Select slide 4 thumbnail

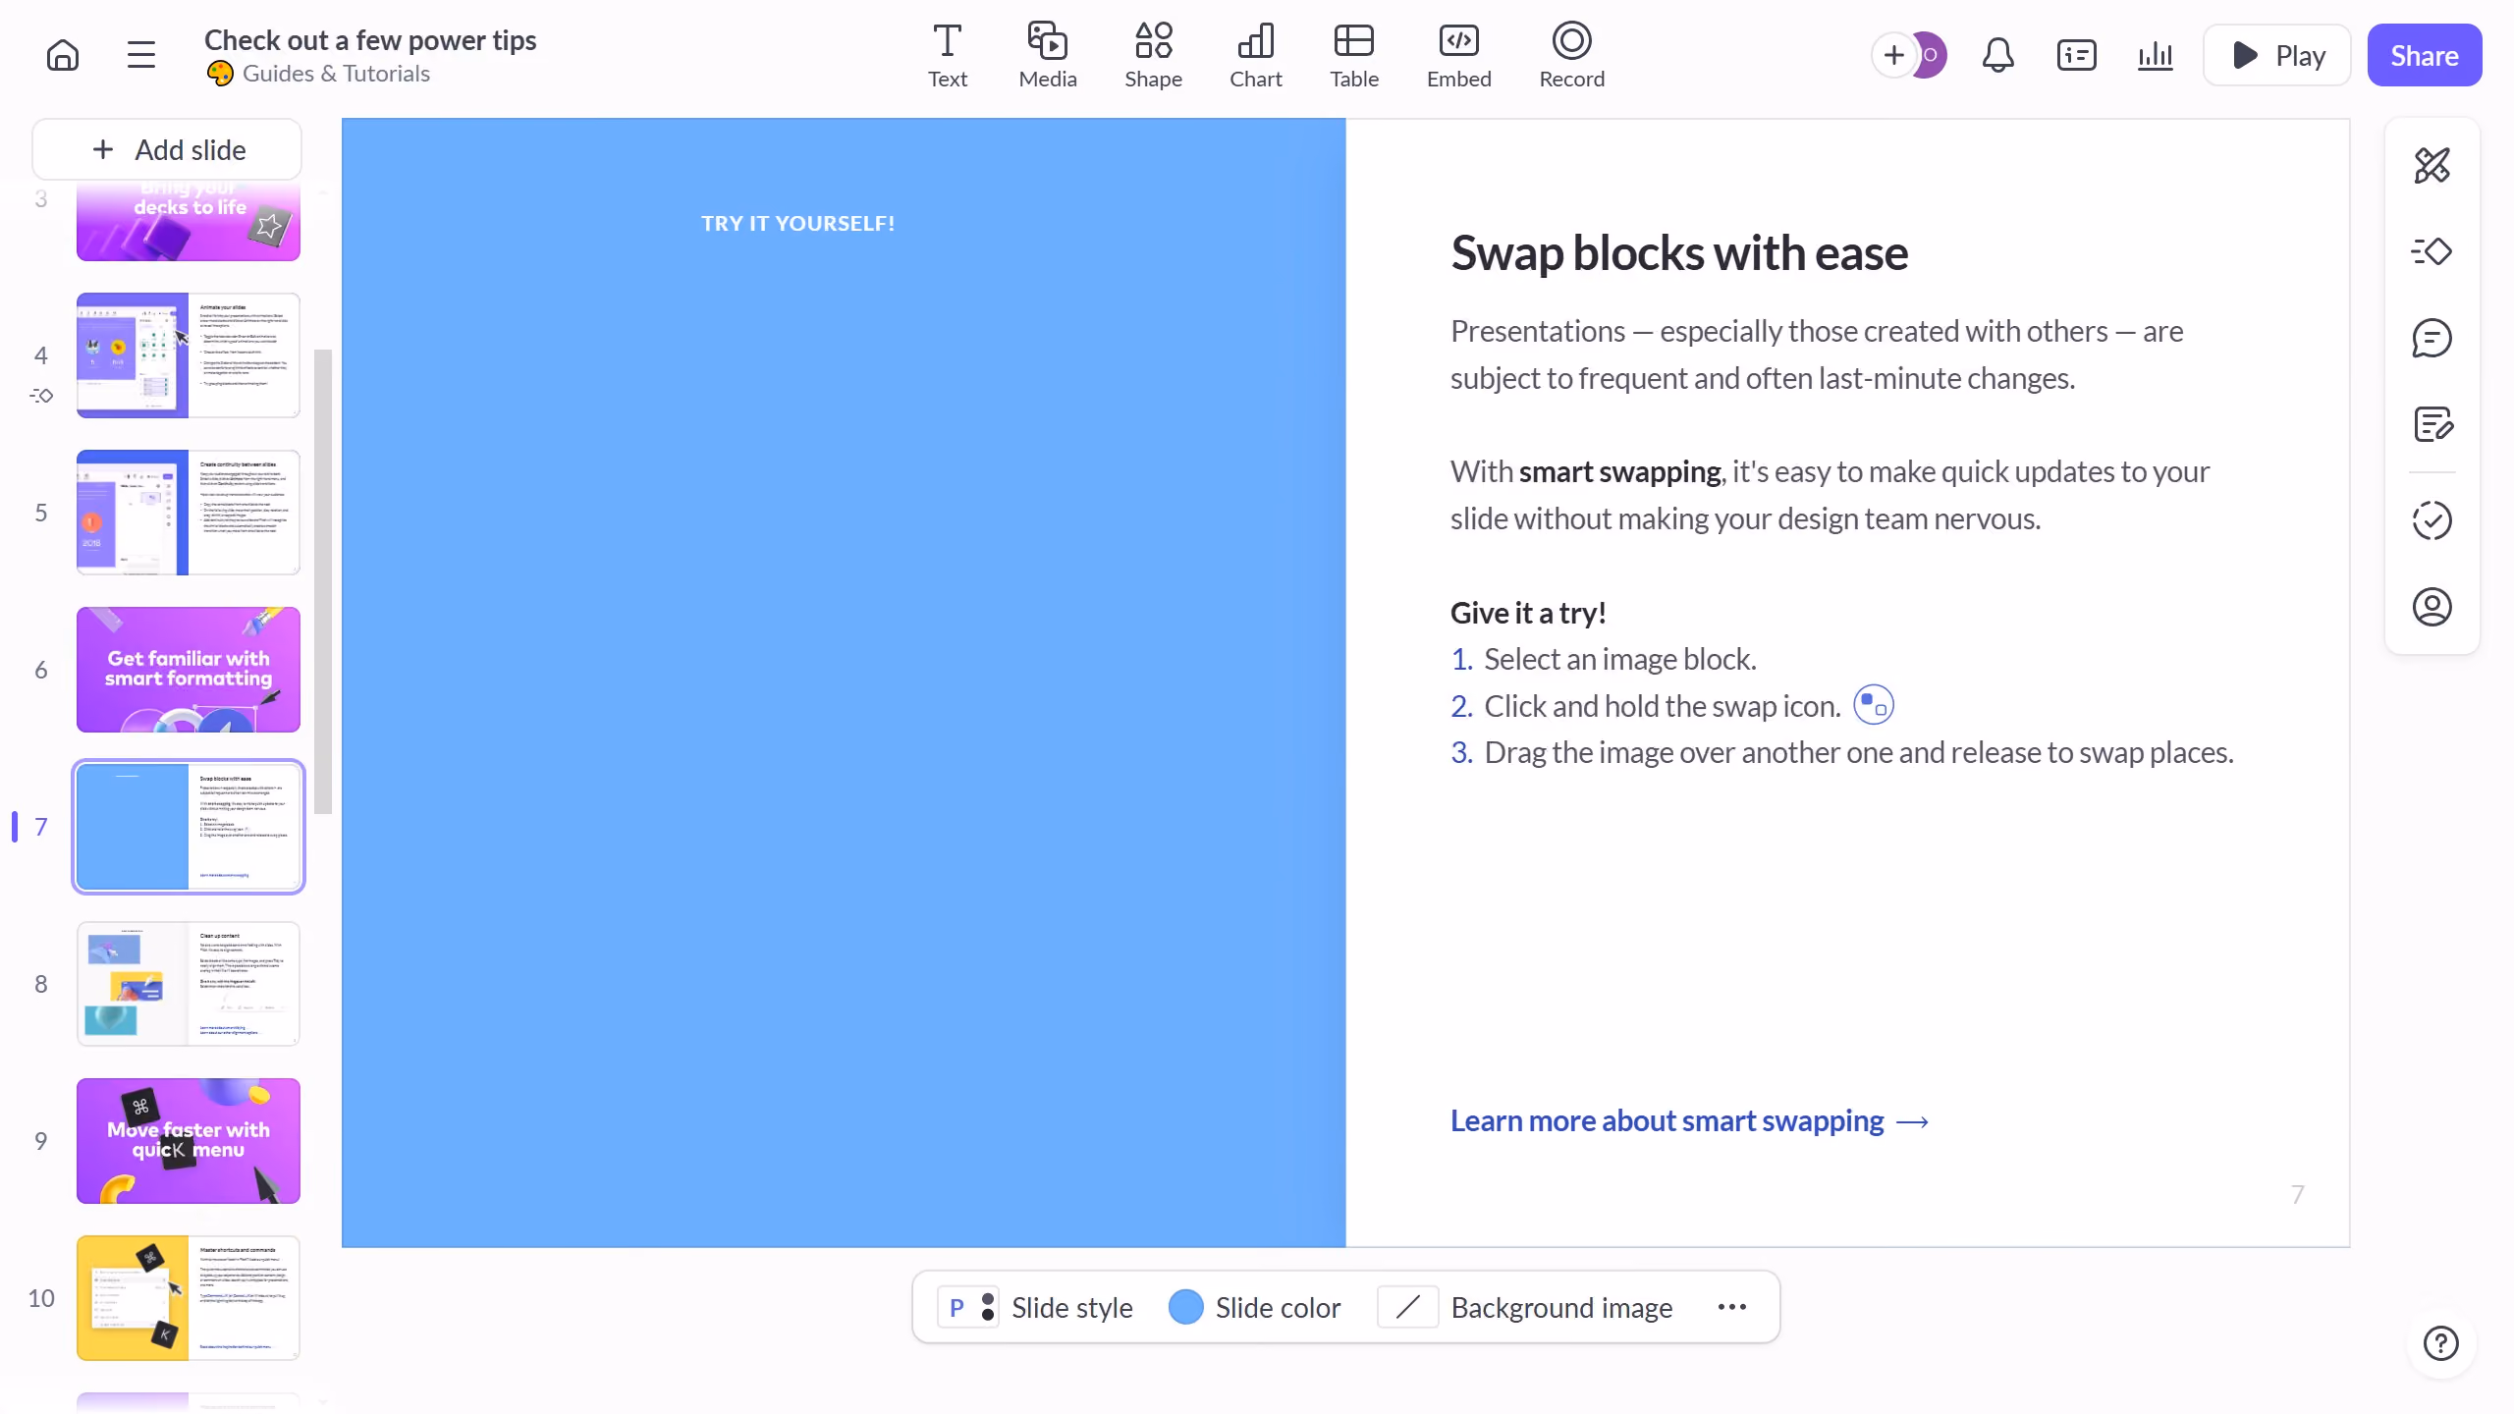pos(189,355)
